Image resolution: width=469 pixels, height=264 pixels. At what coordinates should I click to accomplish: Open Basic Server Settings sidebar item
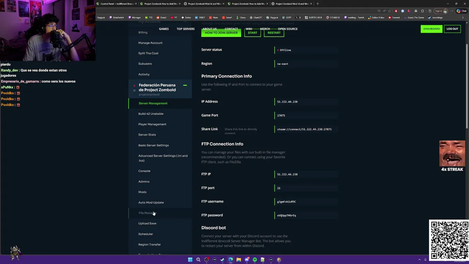tap(154, 145)
